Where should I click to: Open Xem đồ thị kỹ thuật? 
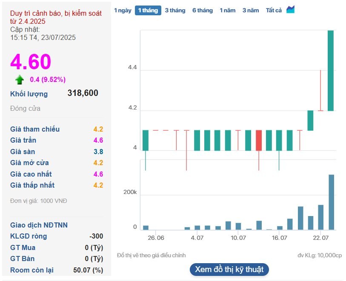click(229, 269)
